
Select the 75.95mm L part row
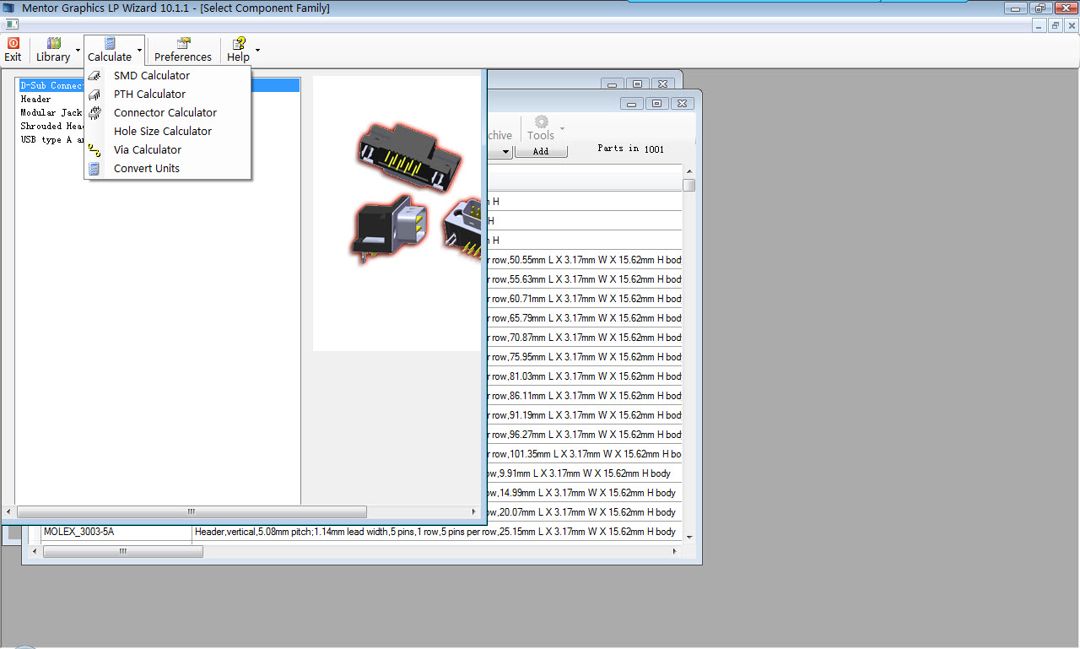pos(585,357)
